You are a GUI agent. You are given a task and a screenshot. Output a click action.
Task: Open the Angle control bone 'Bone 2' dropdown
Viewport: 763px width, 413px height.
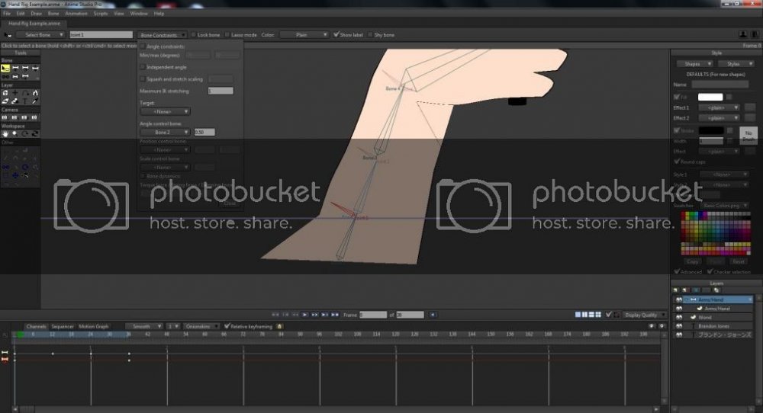coord(165,132)
